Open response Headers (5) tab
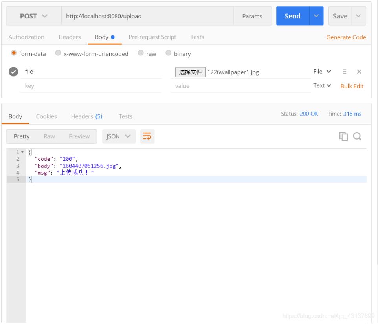 tap(86, 116)
